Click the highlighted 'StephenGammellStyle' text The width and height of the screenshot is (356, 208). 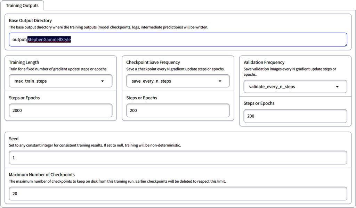click(49, 40)
